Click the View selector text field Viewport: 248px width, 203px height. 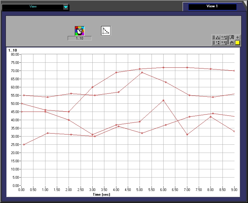(33, 7)
